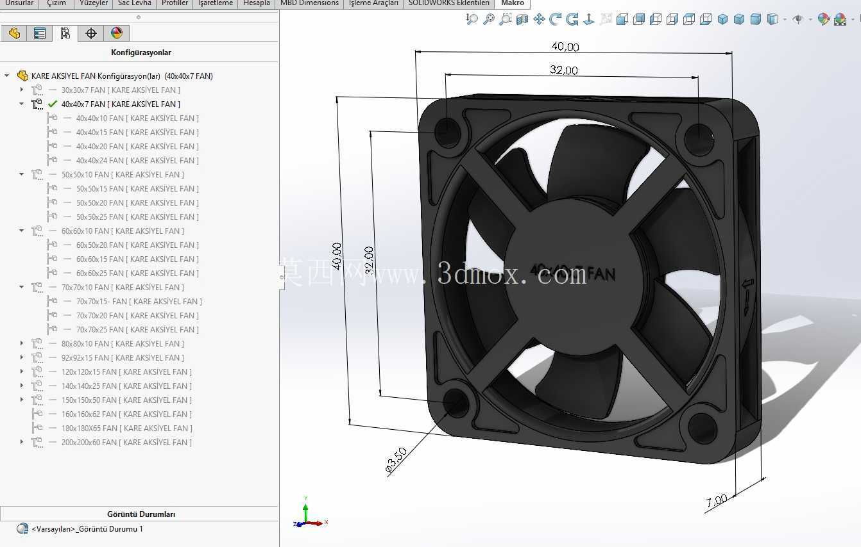Viewport: 861px width, 547px height.
Task: Select the 70x70x15- FAN configuration row
Action: [x=139, y=301]
